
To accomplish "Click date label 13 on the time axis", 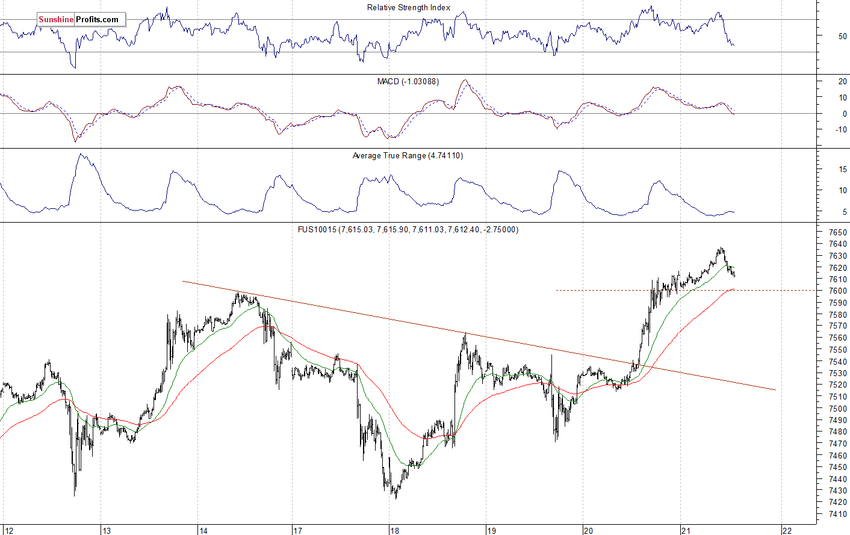I will 107,531.
